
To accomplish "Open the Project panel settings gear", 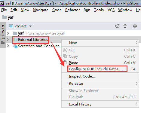I will 135,26.
